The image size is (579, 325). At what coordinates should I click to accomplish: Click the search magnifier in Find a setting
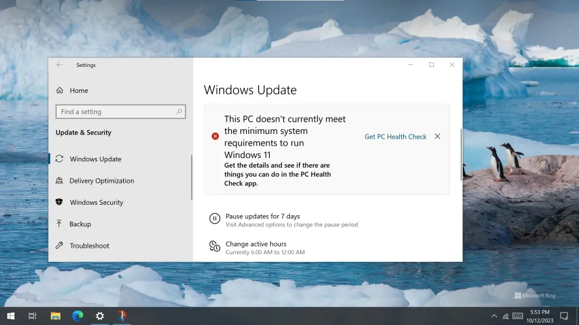[x=179, y=112]
